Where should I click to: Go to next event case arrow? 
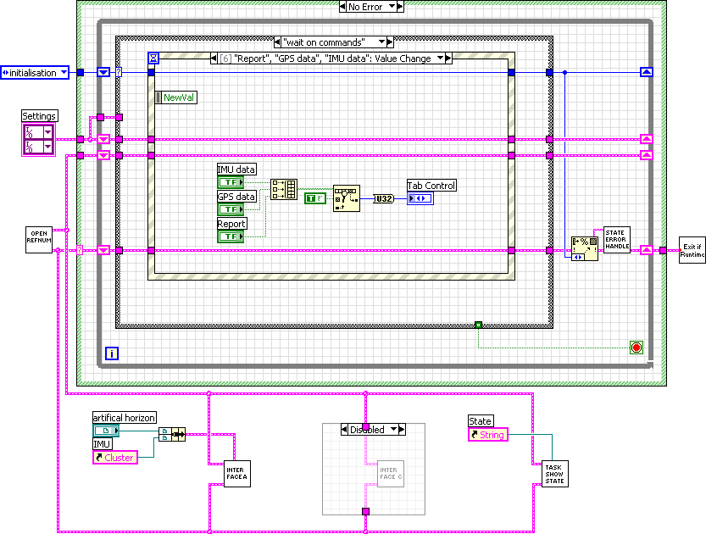(448, 58)
